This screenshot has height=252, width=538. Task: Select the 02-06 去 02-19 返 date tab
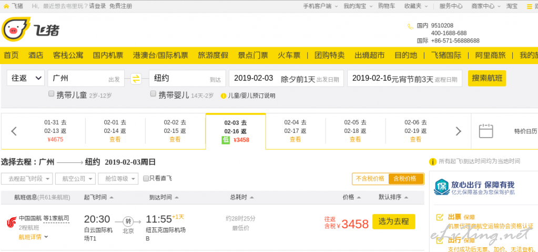pyautogui.click(x=415, y=131)
